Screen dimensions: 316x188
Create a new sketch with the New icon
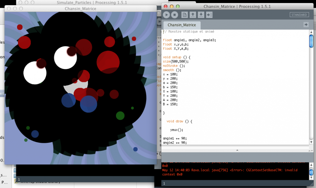coord(185,15)
